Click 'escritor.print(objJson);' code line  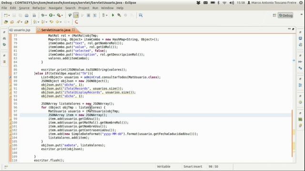62,149
